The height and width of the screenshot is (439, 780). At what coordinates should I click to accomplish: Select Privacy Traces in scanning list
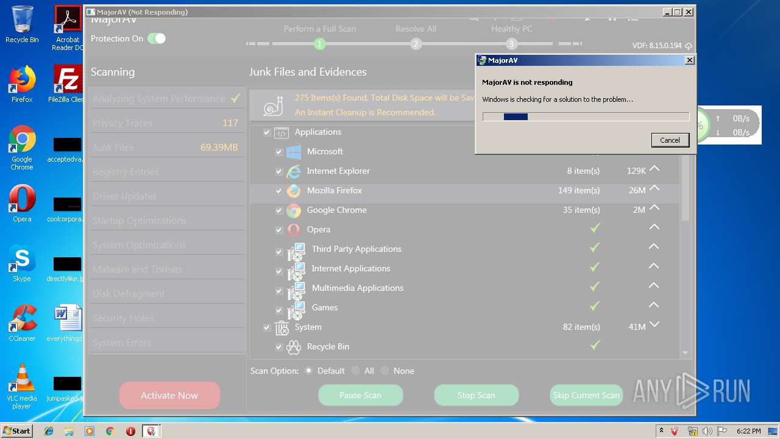pyautogui.click(x=166, y=123)
